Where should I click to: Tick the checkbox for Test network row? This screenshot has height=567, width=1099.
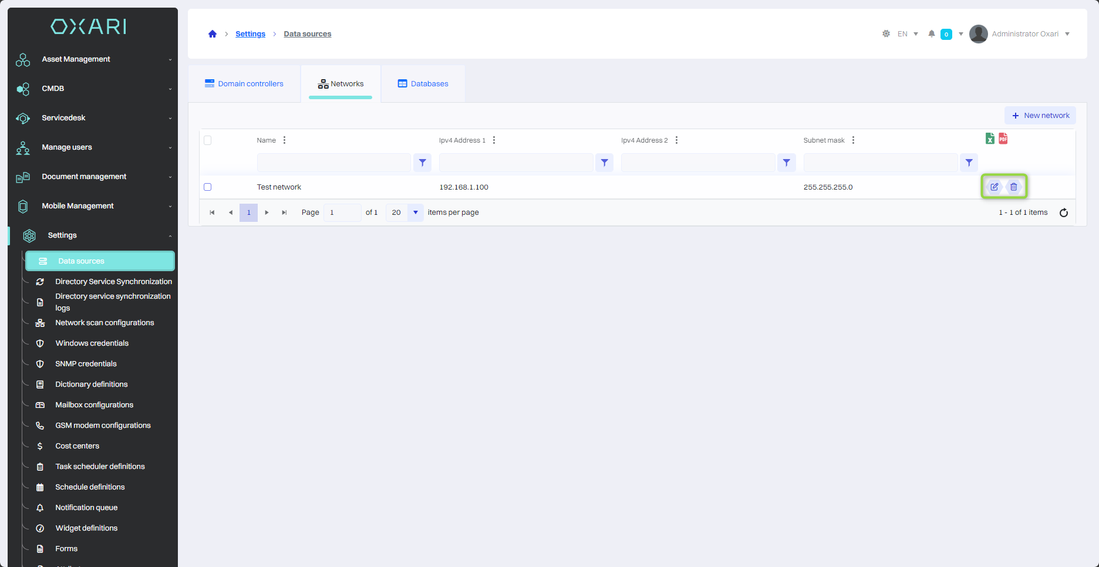pos(207,187)
